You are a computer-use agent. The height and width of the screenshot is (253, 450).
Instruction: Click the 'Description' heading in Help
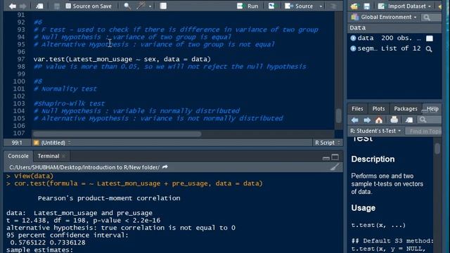pos(373,160)
